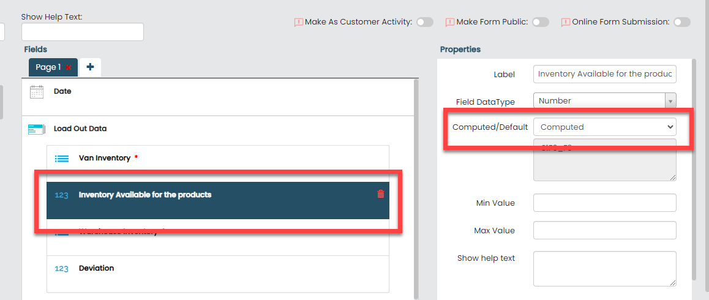Click the Load Out Data section icon
This screenshot has width=709, height=300.
pyautogui.click(x=36, y=129)
